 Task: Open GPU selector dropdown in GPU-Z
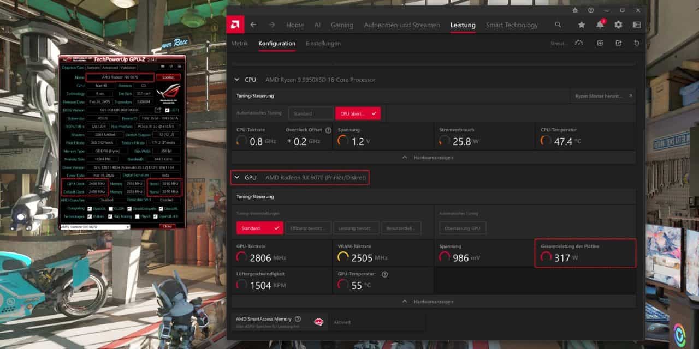coord(95,226)
